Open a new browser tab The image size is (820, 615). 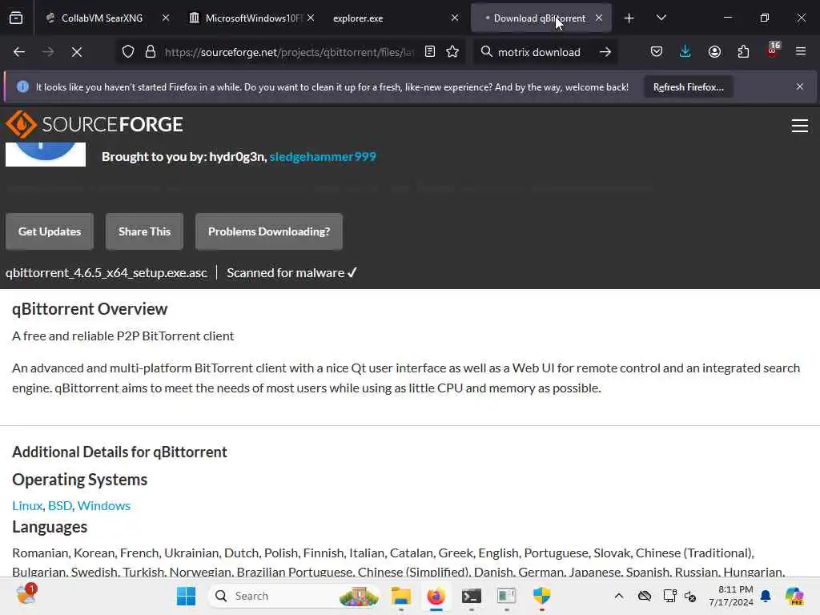coord(629,18)
